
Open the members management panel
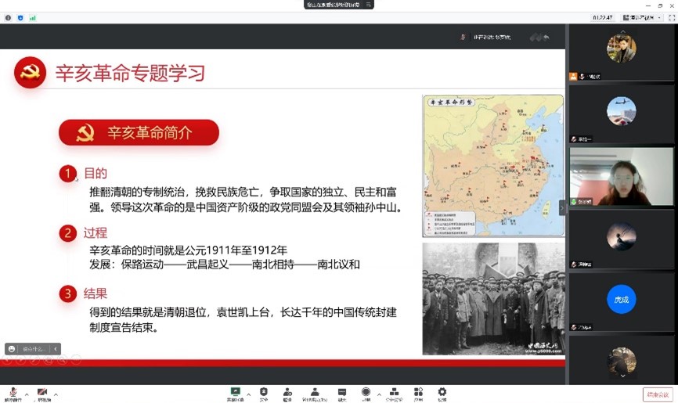[x=315, y=392]
